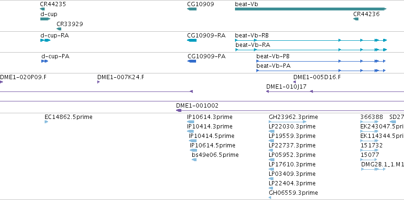Select the beat-Vb gene bar

(x=311, y=9)
